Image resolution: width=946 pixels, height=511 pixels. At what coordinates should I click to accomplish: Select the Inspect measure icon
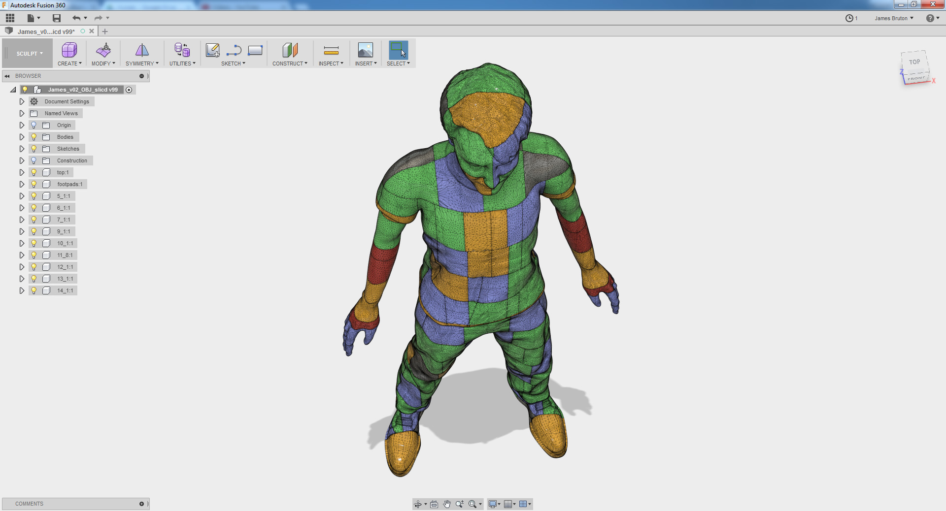331,50
